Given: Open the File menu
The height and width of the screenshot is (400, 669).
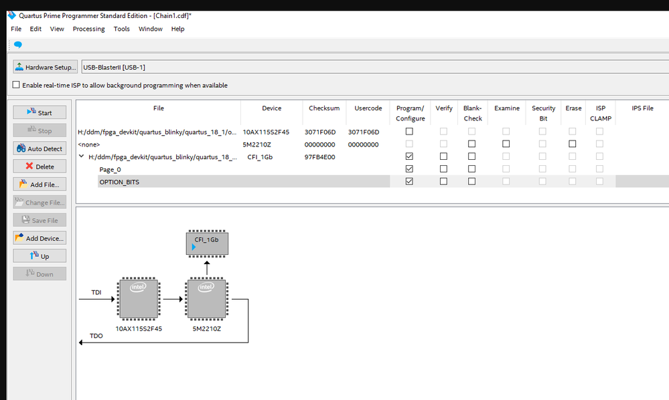Looking at the screenshot, I should click(16, 29).
